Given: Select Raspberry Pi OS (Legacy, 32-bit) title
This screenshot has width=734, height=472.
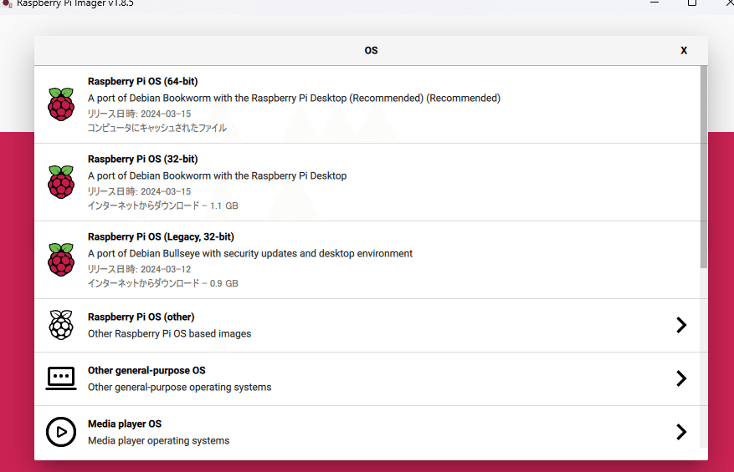Looking at the screenshot, I should tap(161, 236).
